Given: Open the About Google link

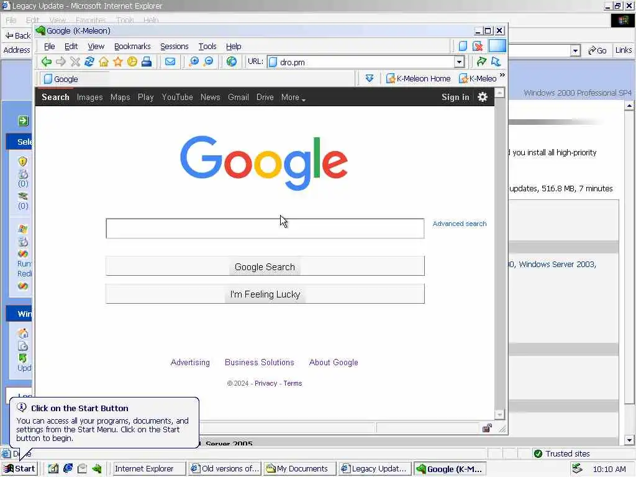Looking at the screenshot, I should (334, 362).
